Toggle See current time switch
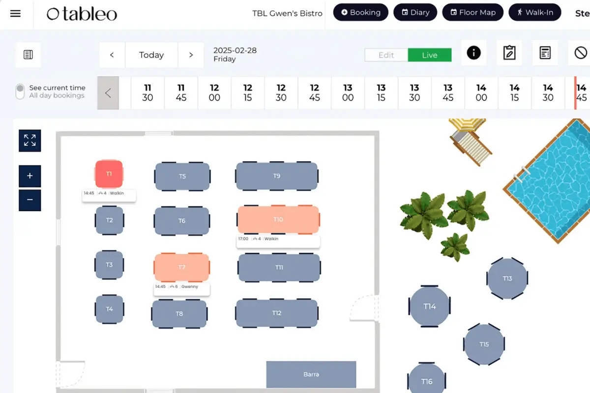590x393 pixels. [x=20, y=91]
